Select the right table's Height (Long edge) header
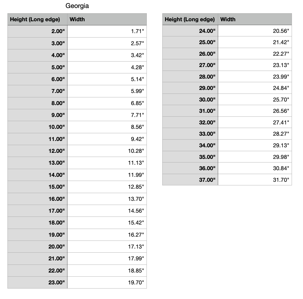The image size is (303, 299). pos(190,19)
